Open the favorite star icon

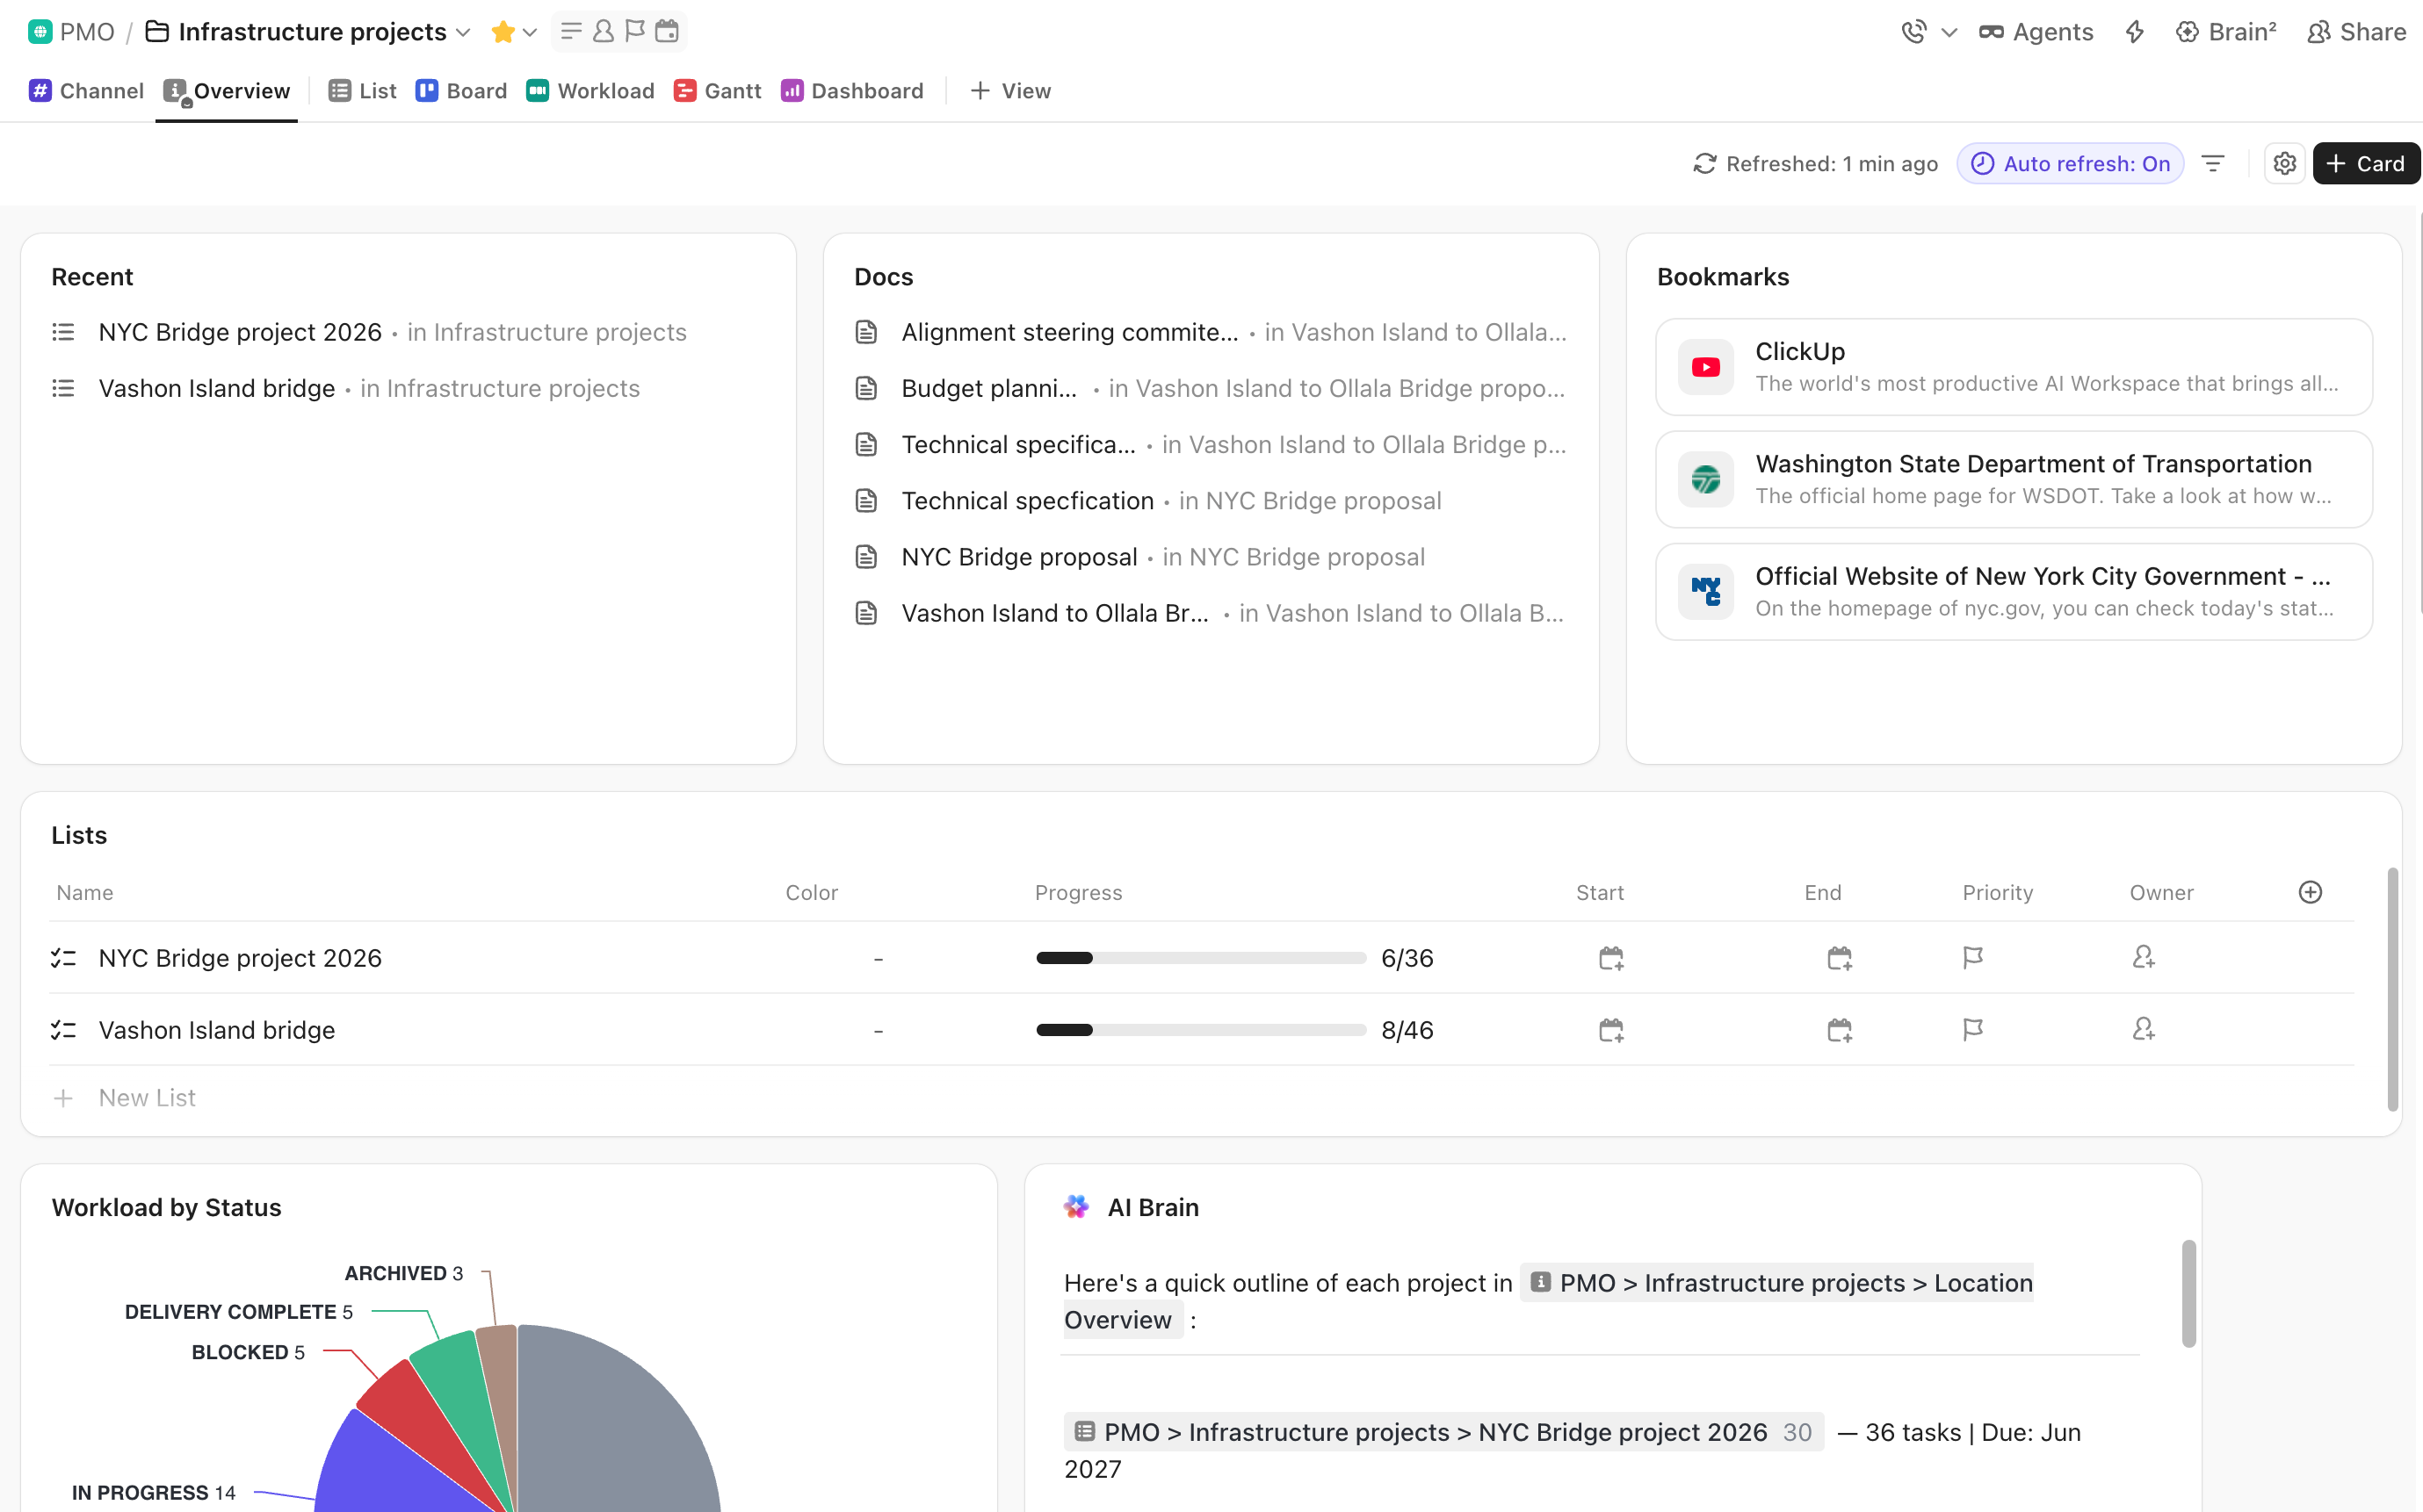503,32
